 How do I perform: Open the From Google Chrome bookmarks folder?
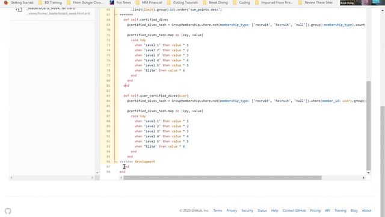click(85, 2)
